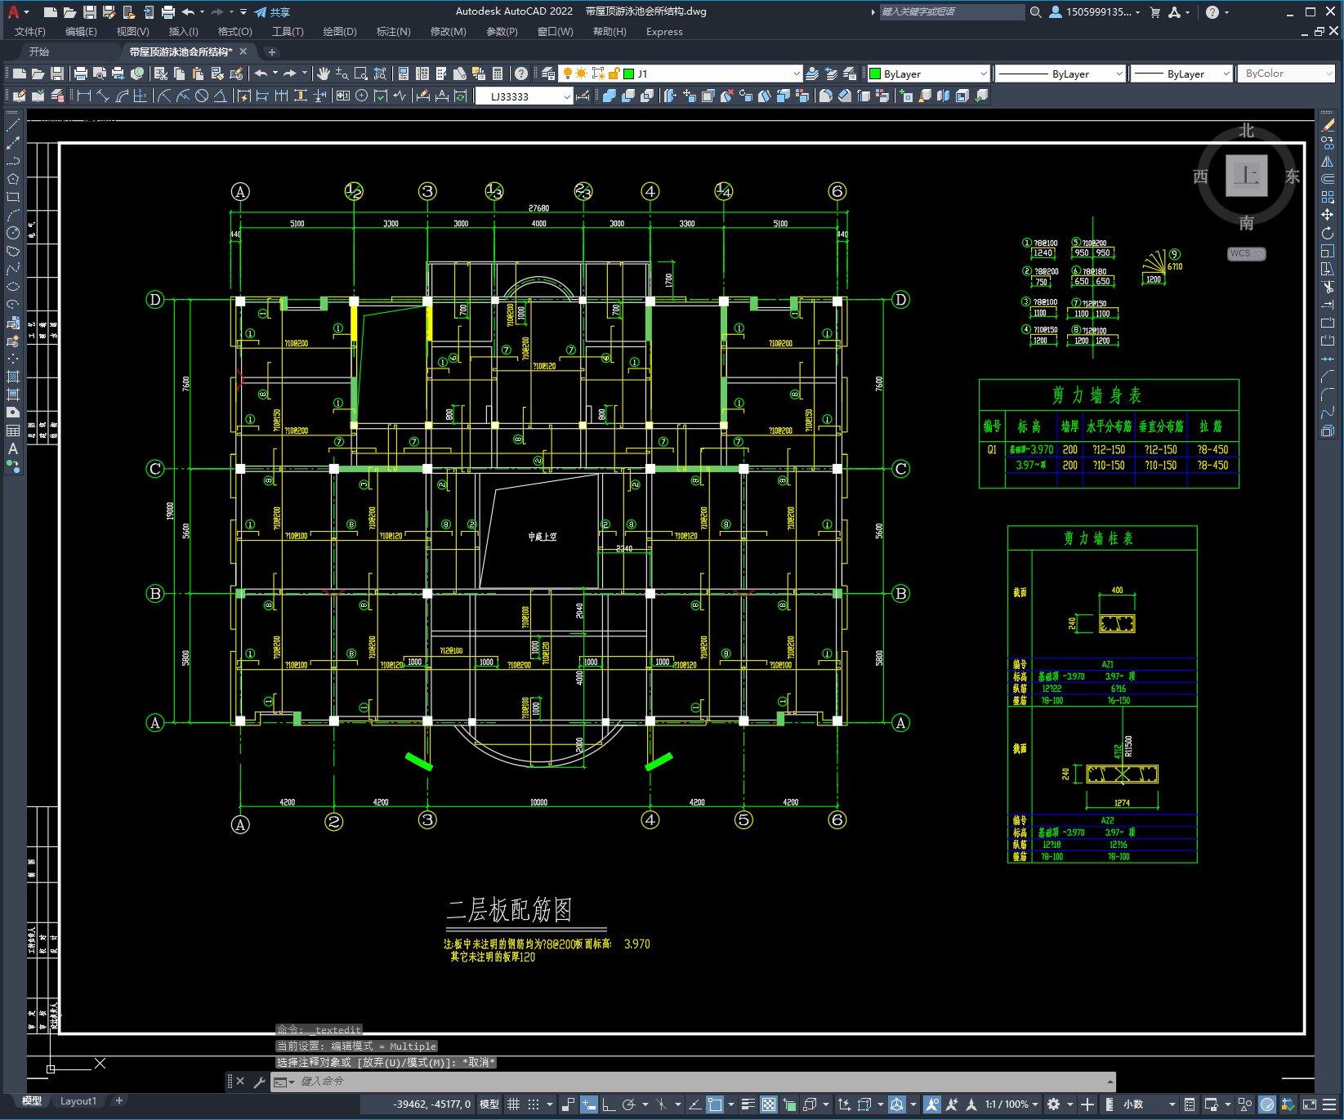Click the Erase tool in modify toolbar
This screenshot has width=1344, height=1120.
pos(1328,125)
